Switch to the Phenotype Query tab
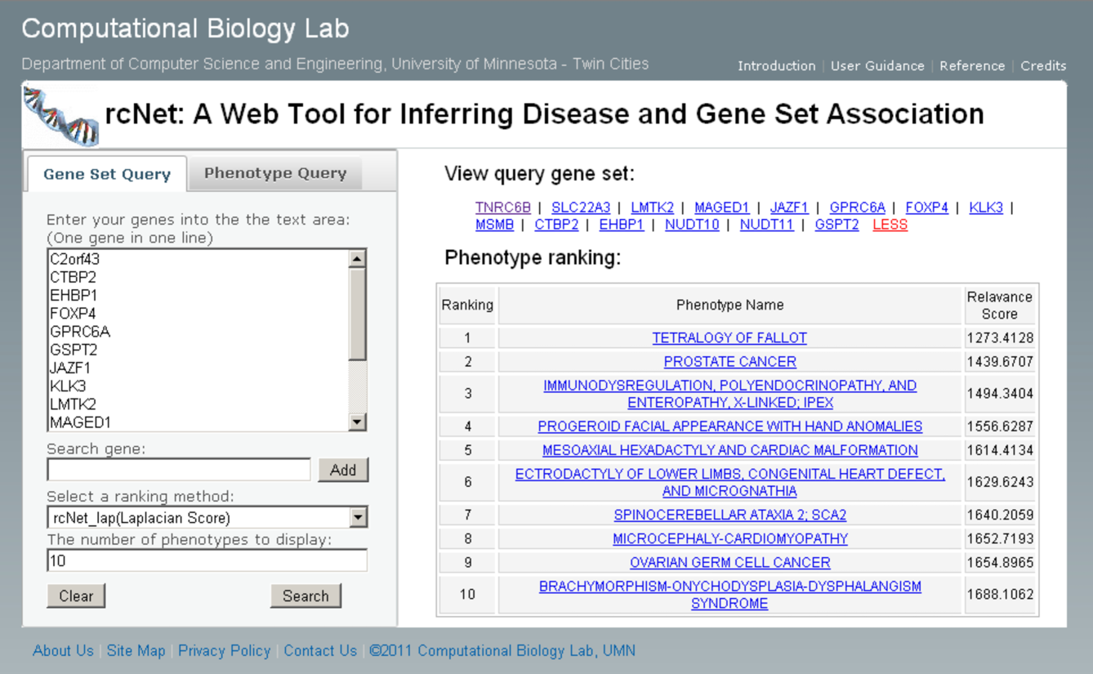The image size is (1093, 674). tap(275, 173)
